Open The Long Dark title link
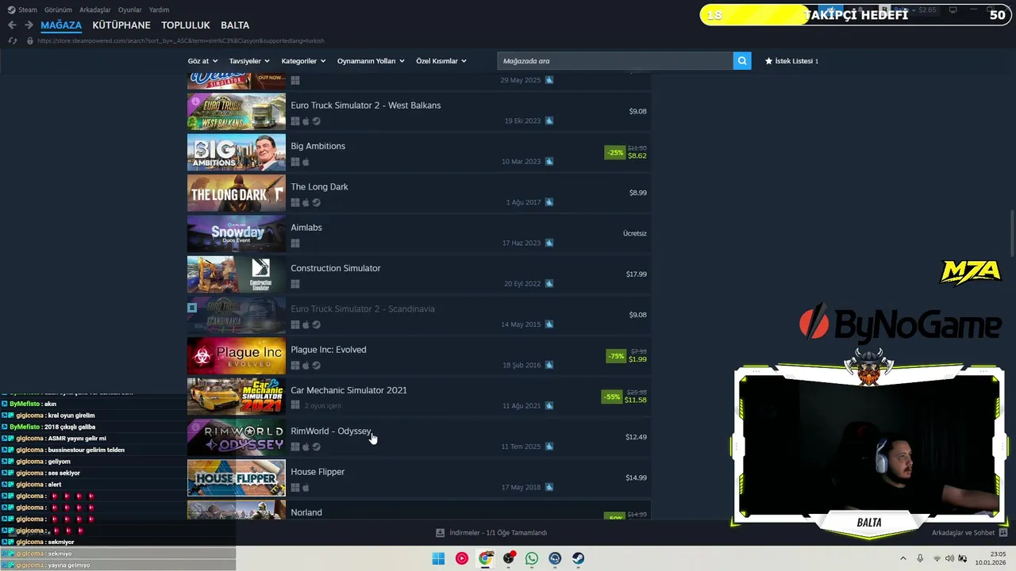This screenshot has height=571, width=1016. point(319,186)
